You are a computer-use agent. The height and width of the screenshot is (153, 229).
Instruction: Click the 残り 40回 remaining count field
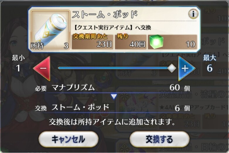point(130,42)
